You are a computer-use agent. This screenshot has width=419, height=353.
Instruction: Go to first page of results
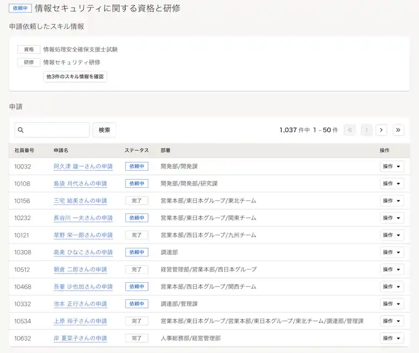(x=350, y=130)
